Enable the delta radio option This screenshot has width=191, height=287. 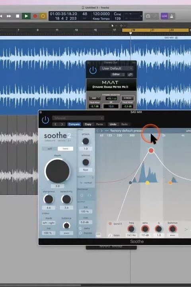tap(80, 228)
